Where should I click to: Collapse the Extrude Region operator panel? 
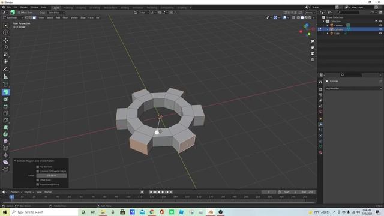coord(15,161)
